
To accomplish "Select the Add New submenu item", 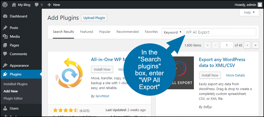I will pos(11,91).
